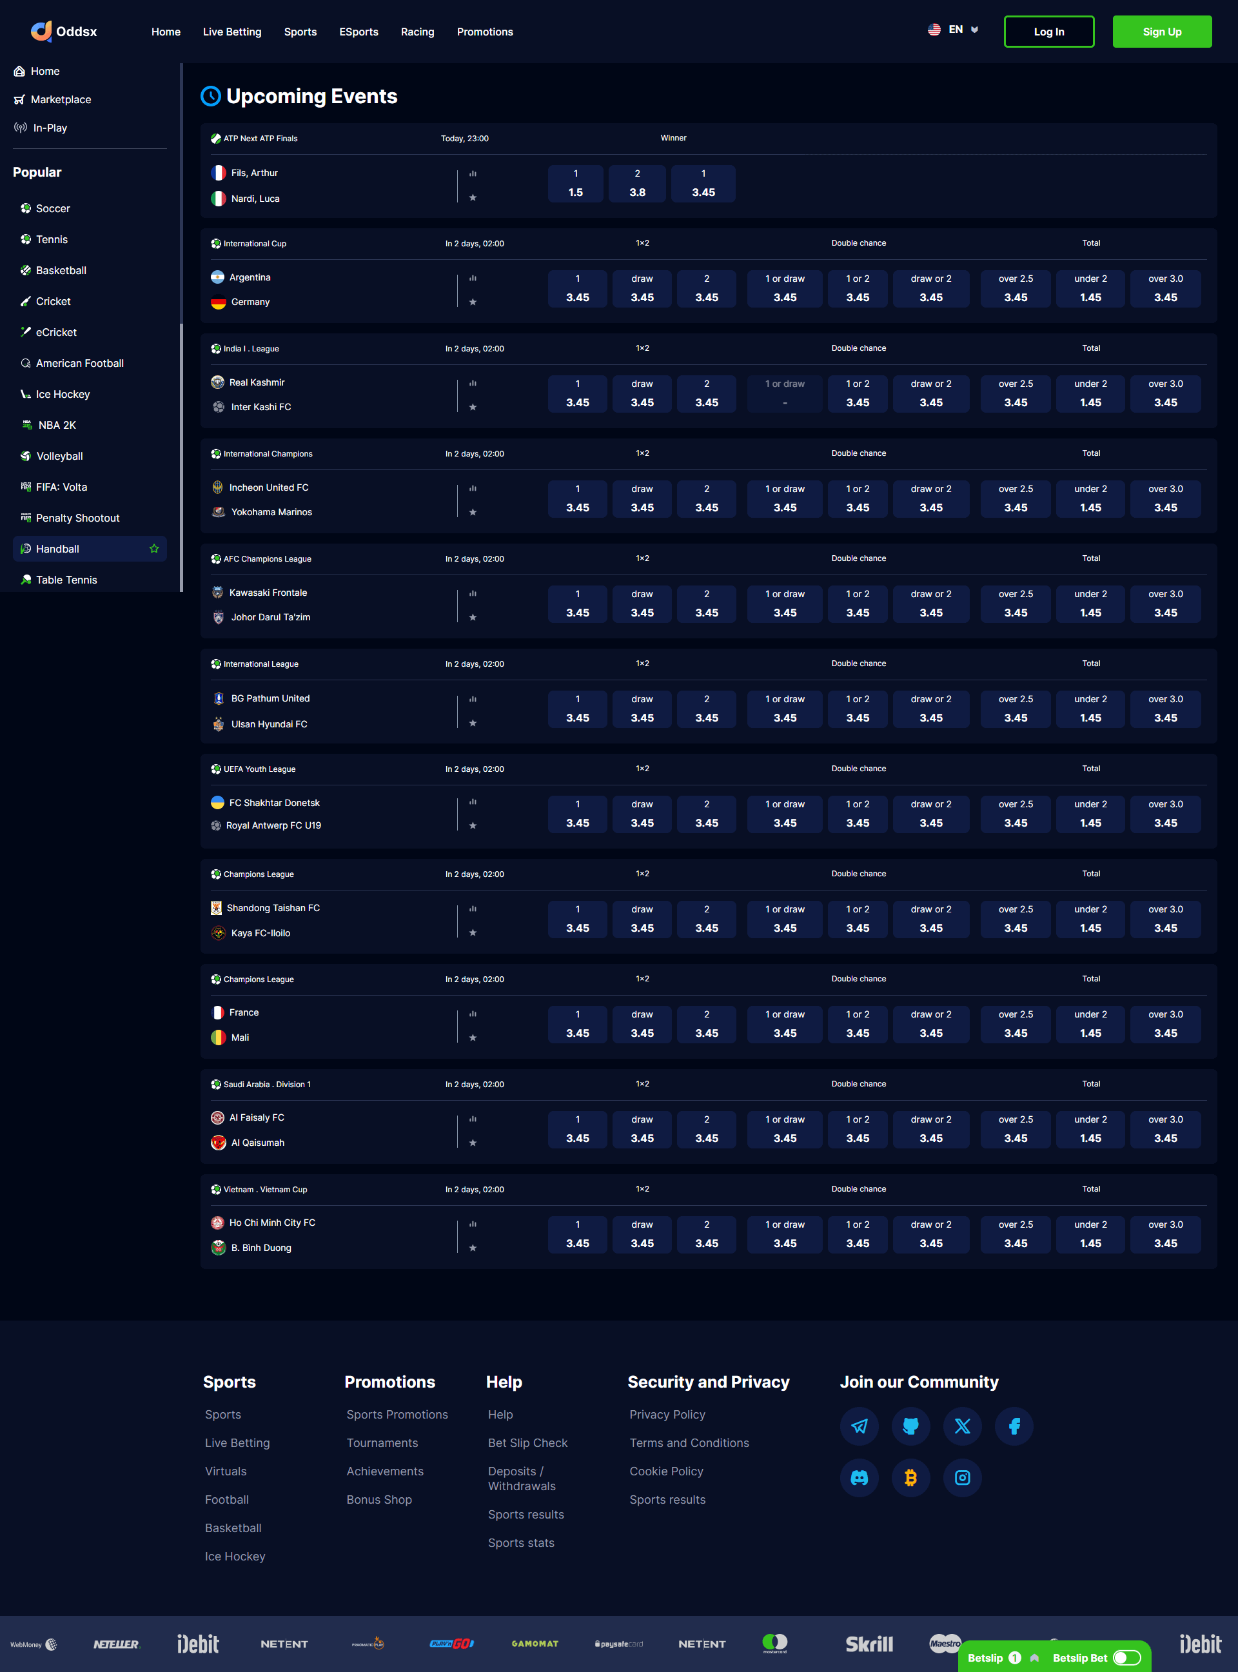Expand the Soccer sidebar category

tap(52, 208)
